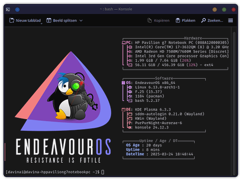Click the blue pin button in titlebar

click(x=17, y=10)
